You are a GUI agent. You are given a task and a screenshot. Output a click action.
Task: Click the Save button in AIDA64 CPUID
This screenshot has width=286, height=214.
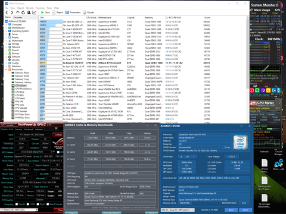pyautogui.click(x=231, y=210)
